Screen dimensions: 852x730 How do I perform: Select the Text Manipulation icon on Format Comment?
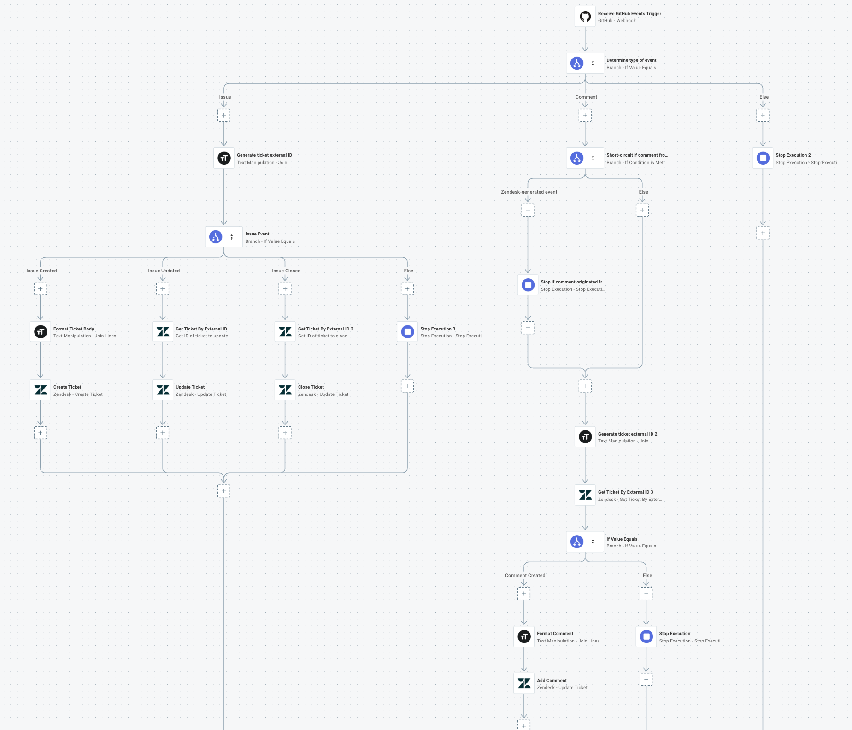(x=524, y=636)
